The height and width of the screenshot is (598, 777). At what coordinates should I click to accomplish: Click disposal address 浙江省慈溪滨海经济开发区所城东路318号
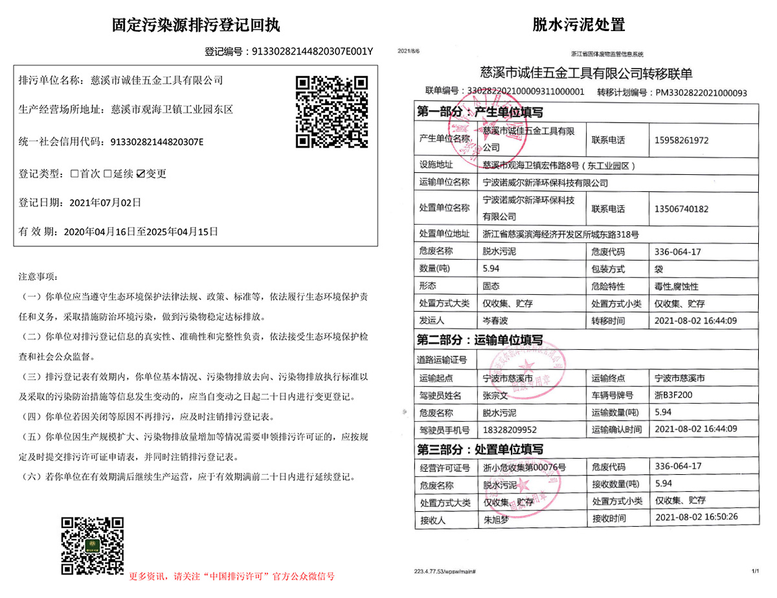pos(561,235)
